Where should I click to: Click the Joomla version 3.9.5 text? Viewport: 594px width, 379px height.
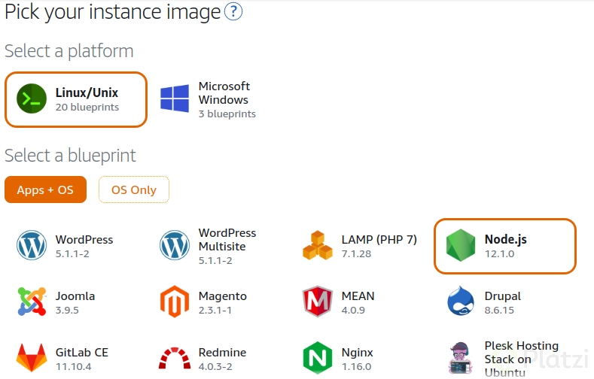[67, 310]
